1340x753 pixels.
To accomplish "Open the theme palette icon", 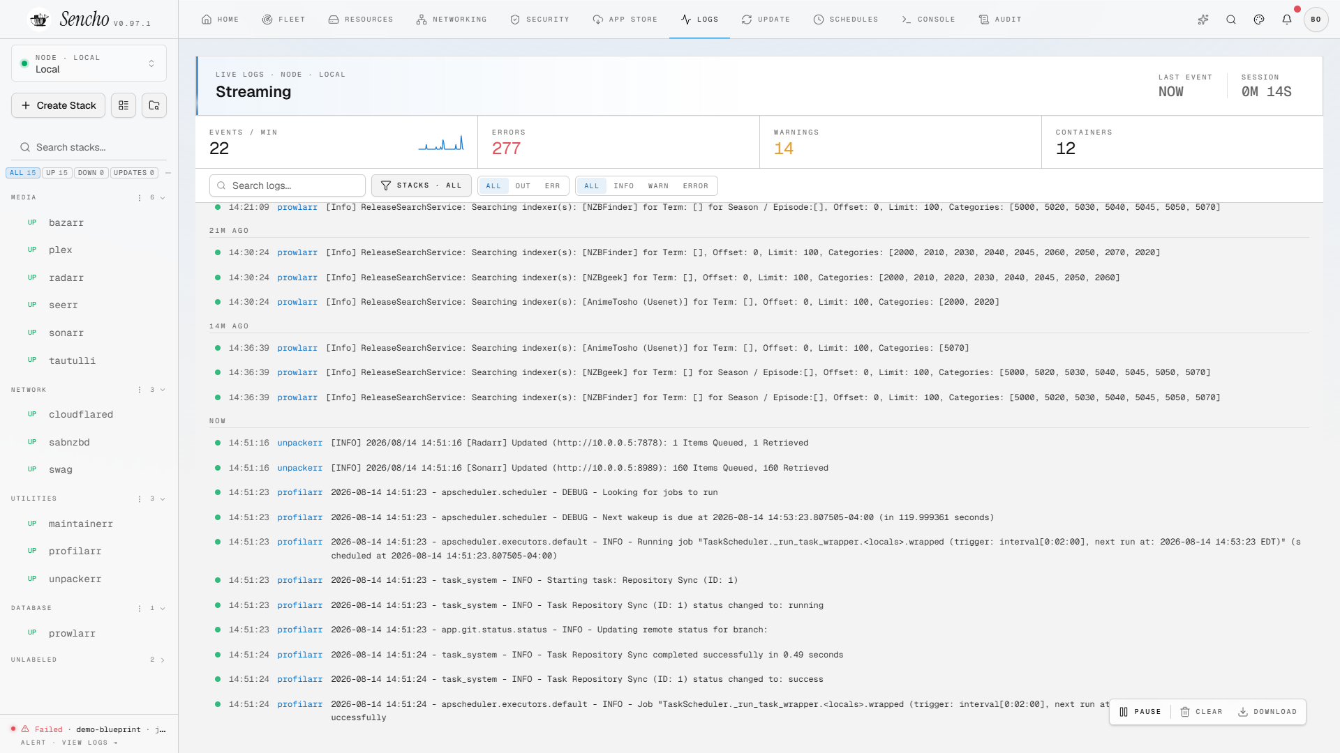I will [1259, 20].
